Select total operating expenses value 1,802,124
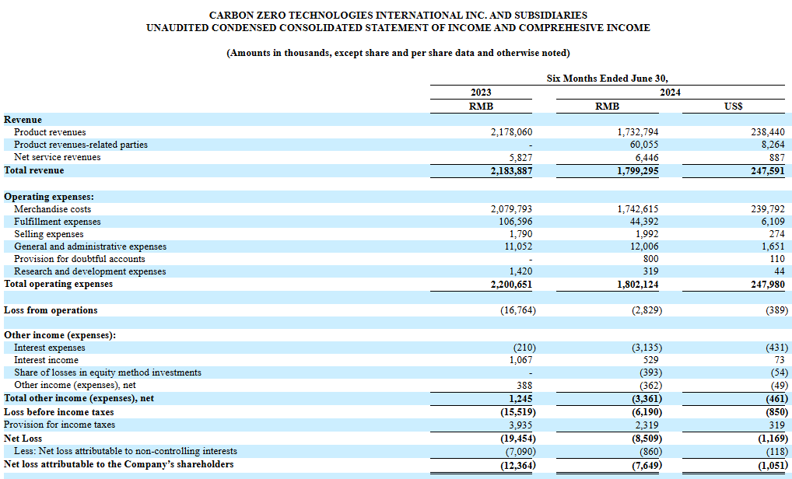792x479 pixels. click(x=637, y=285)
